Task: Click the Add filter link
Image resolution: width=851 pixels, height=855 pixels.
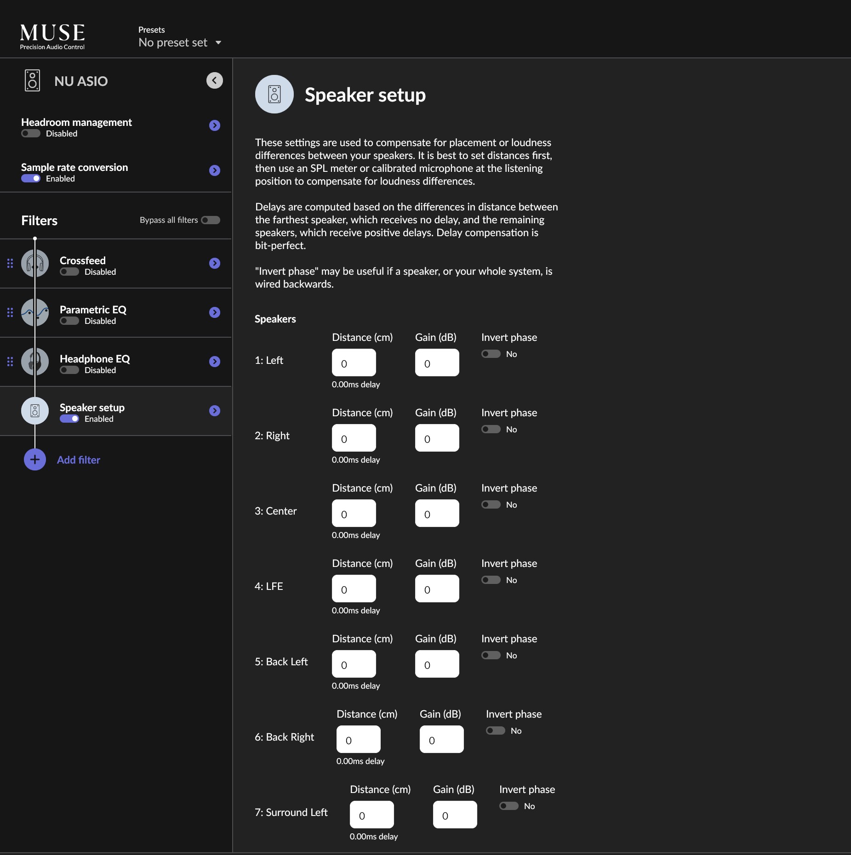Action: tap(79, 460)
